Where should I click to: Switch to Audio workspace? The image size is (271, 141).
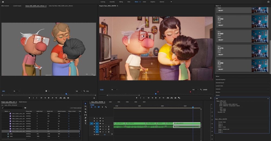[144, 2]
